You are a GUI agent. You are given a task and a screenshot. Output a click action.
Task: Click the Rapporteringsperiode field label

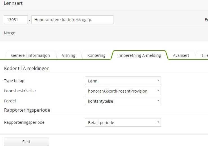24,122
